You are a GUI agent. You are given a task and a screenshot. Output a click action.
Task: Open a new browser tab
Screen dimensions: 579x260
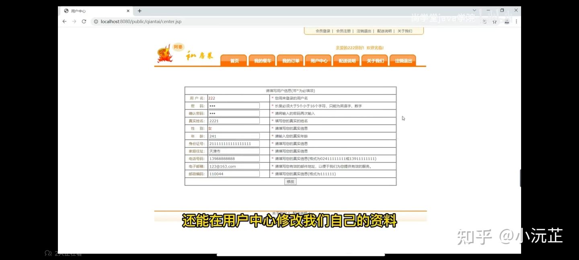click(140, 11)
